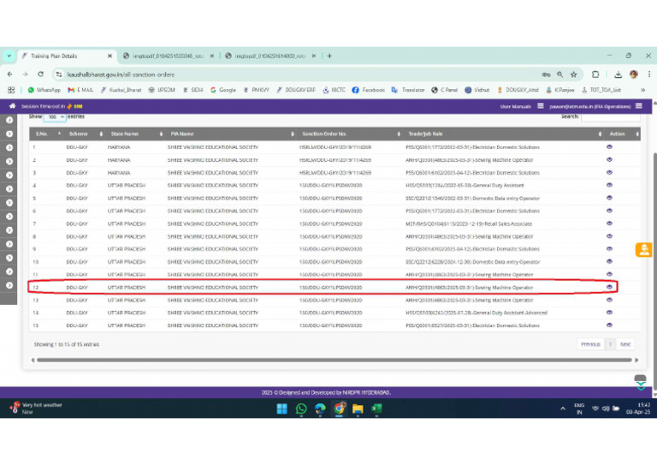The image size is (657, 465).
Task: Open the taskbar clock showing 15:42
Action: coord(638,408)
